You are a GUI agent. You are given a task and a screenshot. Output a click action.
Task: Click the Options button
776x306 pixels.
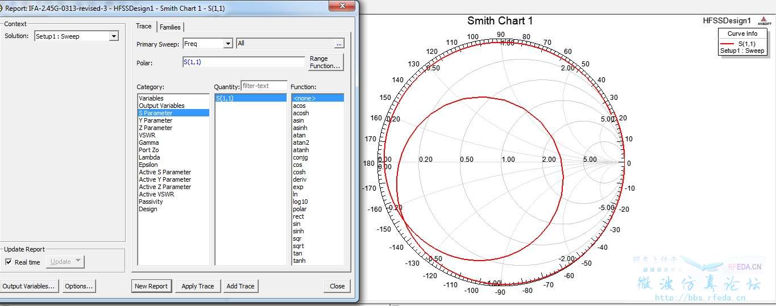point(78,286)
